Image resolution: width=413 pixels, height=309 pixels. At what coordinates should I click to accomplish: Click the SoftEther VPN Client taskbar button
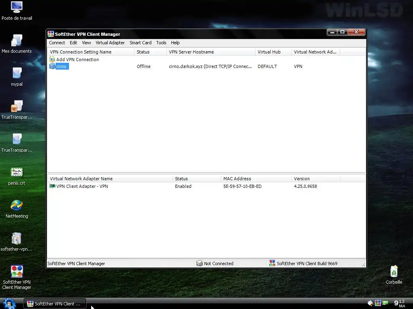point(55,303)
